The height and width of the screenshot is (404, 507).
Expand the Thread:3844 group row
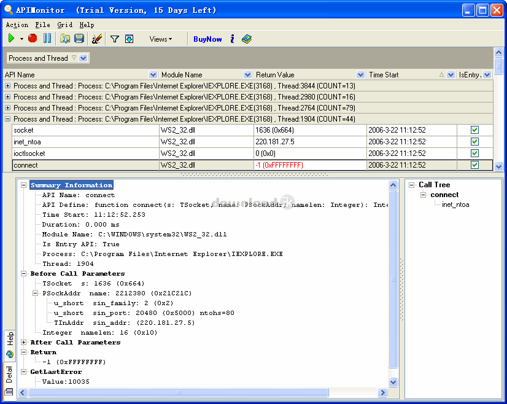pos(7,86)
